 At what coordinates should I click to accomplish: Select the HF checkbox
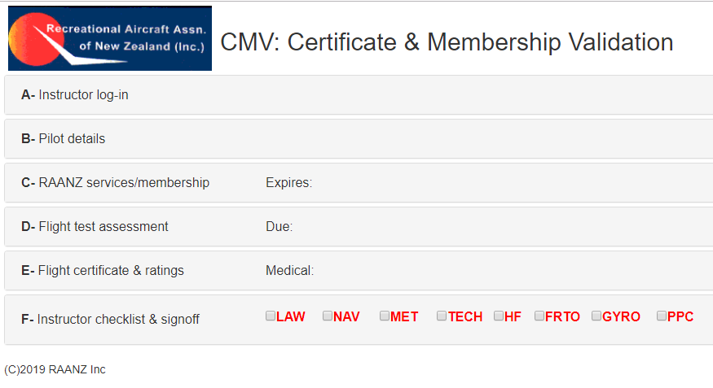click(x=499, y=316)
